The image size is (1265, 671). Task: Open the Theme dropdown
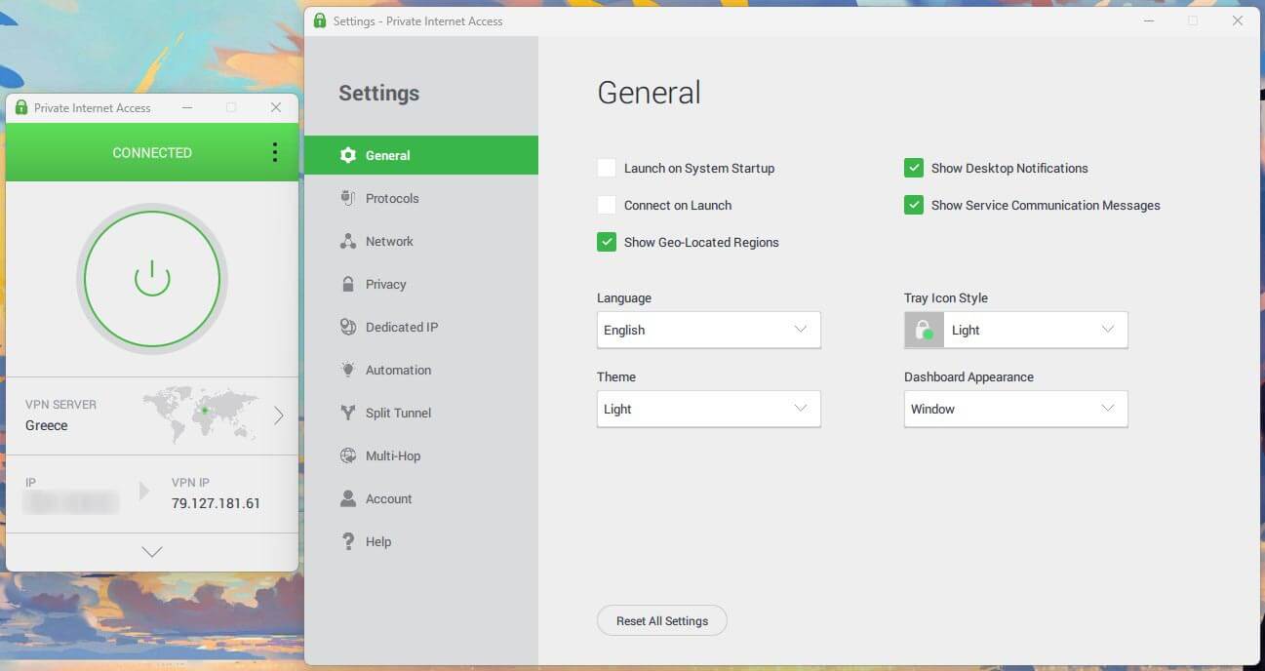[709, 409]
